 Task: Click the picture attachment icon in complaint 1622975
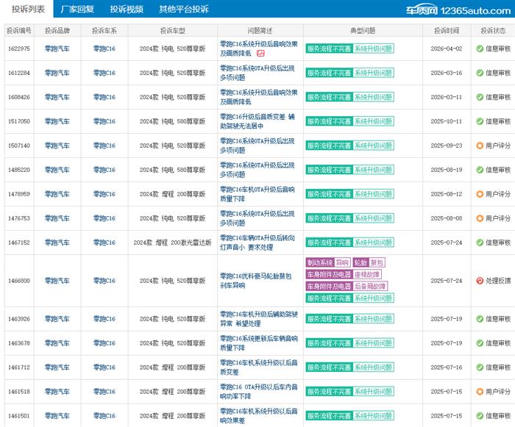[260, 53]
